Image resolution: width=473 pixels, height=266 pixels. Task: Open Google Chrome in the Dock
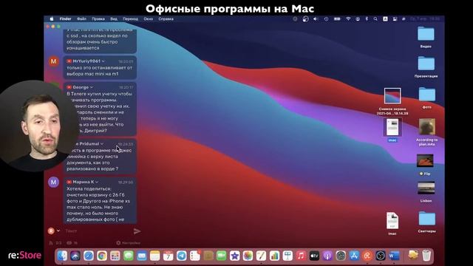tap(102, 256)
